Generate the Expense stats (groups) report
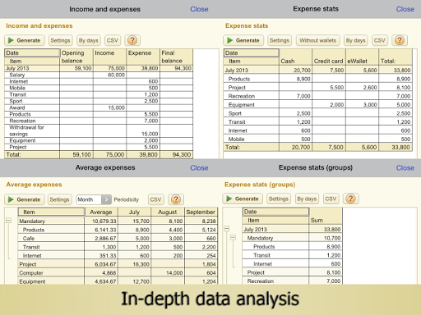Screen dimensions: 421x315 tap(243, 199)
